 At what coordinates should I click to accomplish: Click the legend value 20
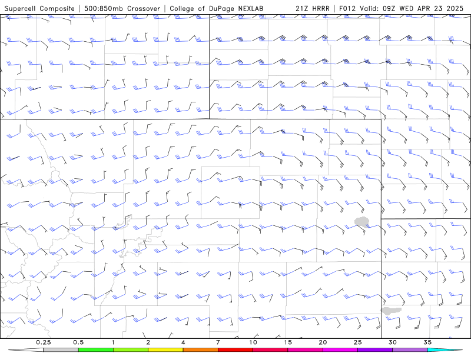click(x=323, y=342)
